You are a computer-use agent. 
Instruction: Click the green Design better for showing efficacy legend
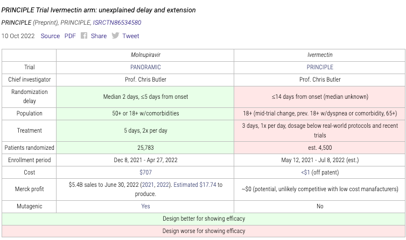click(204, 219)
